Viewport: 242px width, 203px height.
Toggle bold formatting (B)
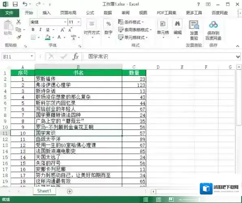33,30
